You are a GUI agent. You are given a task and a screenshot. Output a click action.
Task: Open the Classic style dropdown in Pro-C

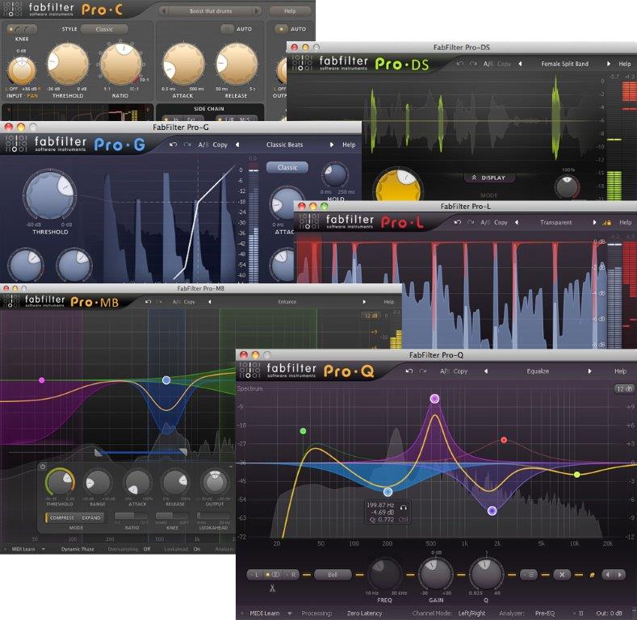[x=103, y=29]
